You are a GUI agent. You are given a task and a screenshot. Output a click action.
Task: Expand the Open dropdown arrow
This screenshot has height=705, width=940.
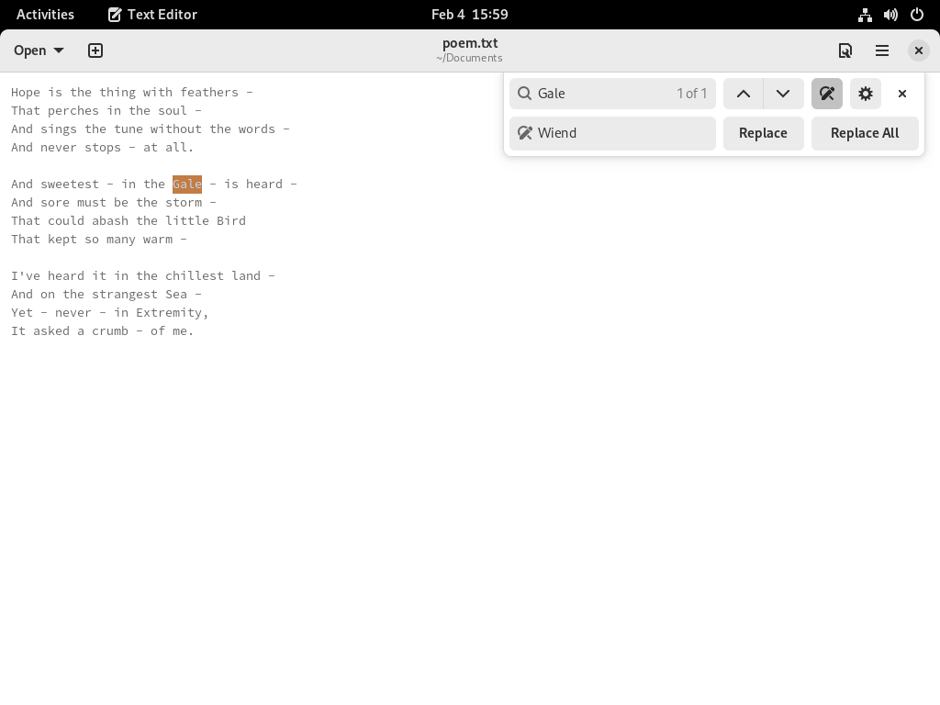coord(59,50)
